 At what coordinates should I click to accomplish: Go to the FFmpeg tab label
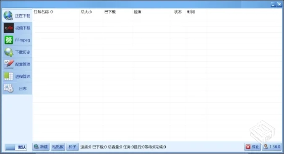pyautogui.click(x=23, y=40)
